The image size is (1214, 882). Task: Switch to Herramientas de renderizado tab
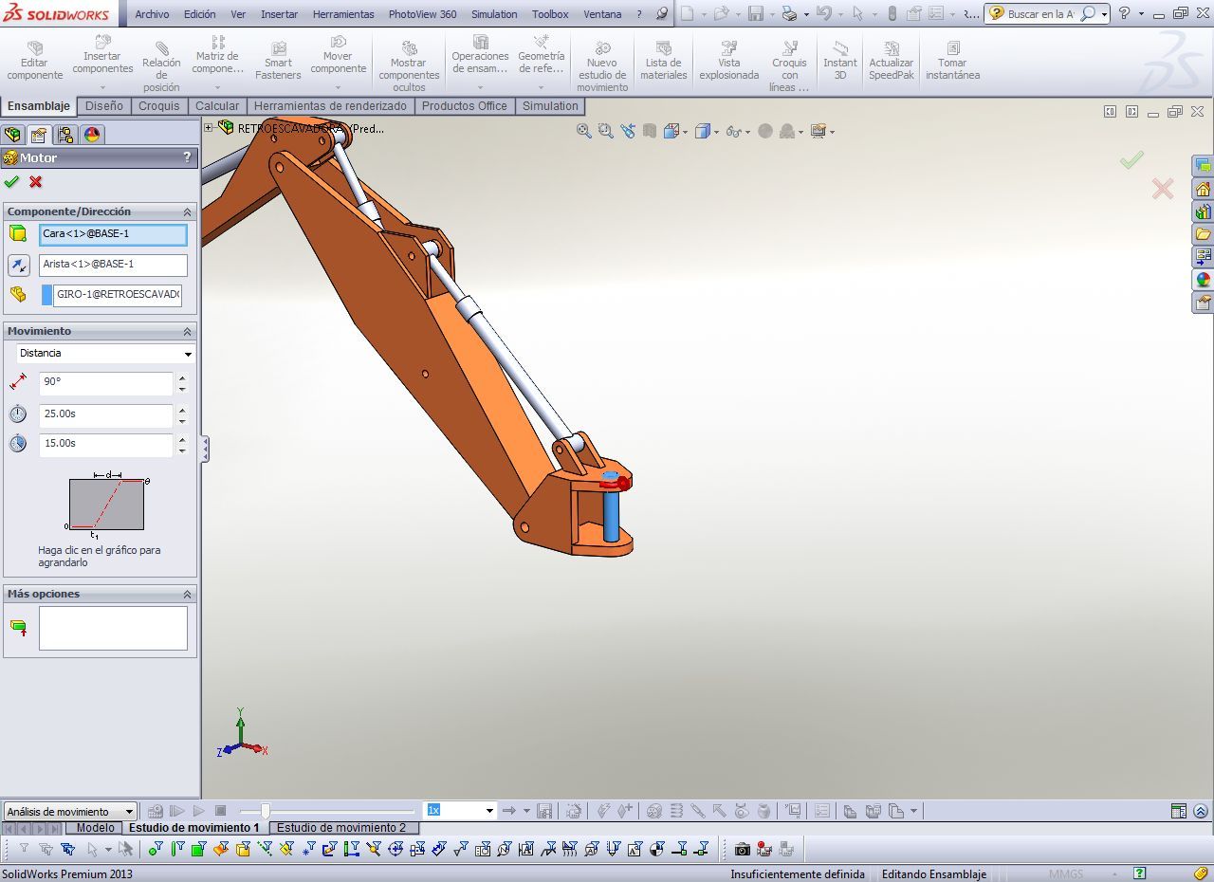coord(330,106)
